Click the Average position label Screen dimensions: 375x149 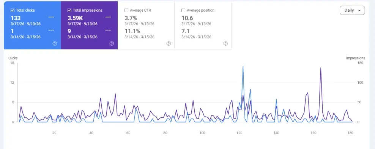point(200,11)
